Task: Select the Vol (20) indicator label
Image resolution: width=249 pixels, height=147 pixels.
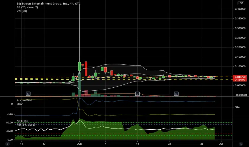Action: 22,11
